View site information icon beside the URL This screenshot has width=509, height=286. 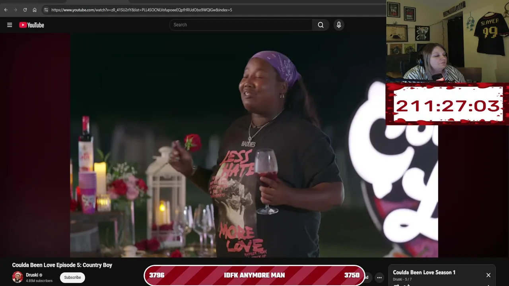[46, 10]
